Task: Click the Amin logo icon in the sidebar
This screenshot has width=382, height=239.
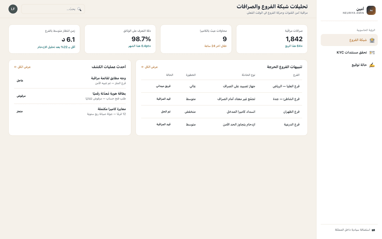Action: (371, 11)
